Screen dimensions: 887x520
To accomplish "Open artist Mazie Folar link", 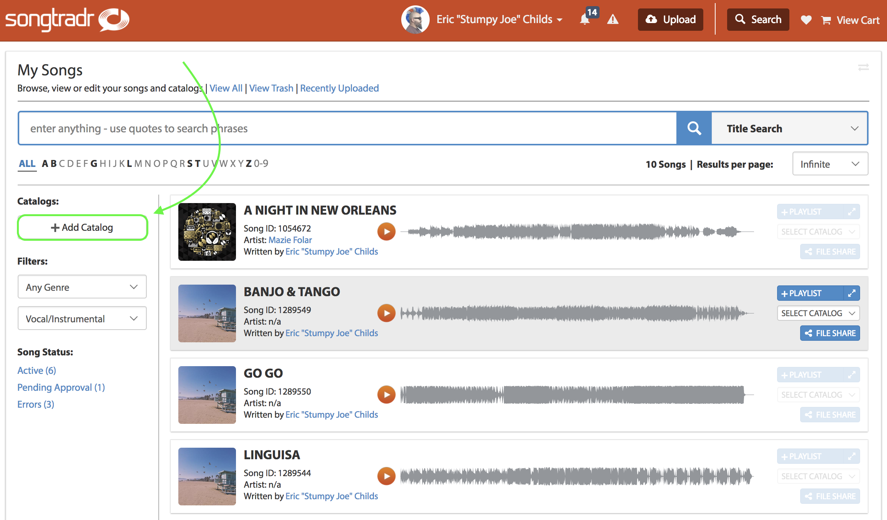I will pos(290,240).
